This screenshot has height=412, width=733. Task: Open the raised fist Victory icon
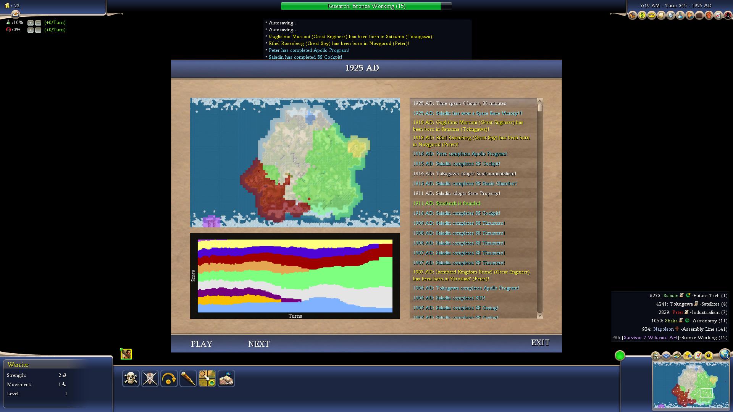tap(709, 15)
